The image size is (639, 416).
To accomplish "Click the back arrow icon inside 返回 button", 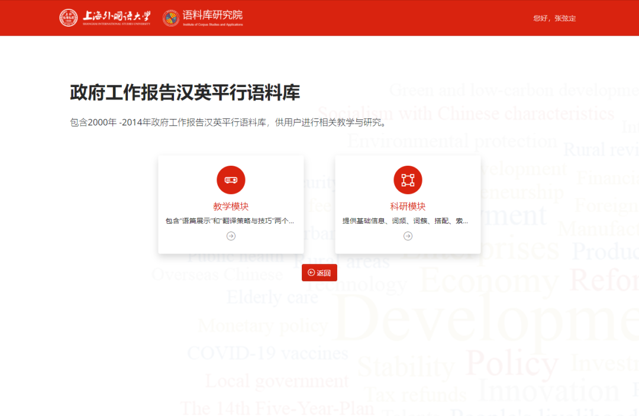I will click(311, 273).
